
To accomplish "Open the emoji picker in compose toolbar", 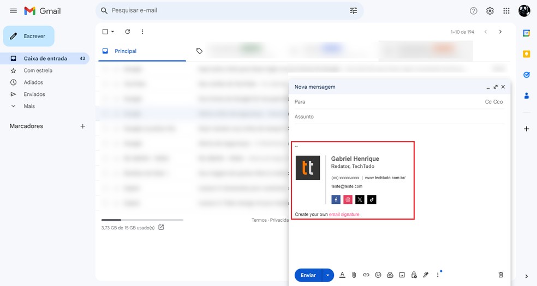I will (x=378, y=275).
